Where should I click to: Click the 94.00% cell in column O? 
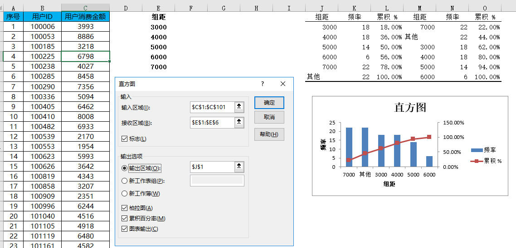[x=486, y=67]
